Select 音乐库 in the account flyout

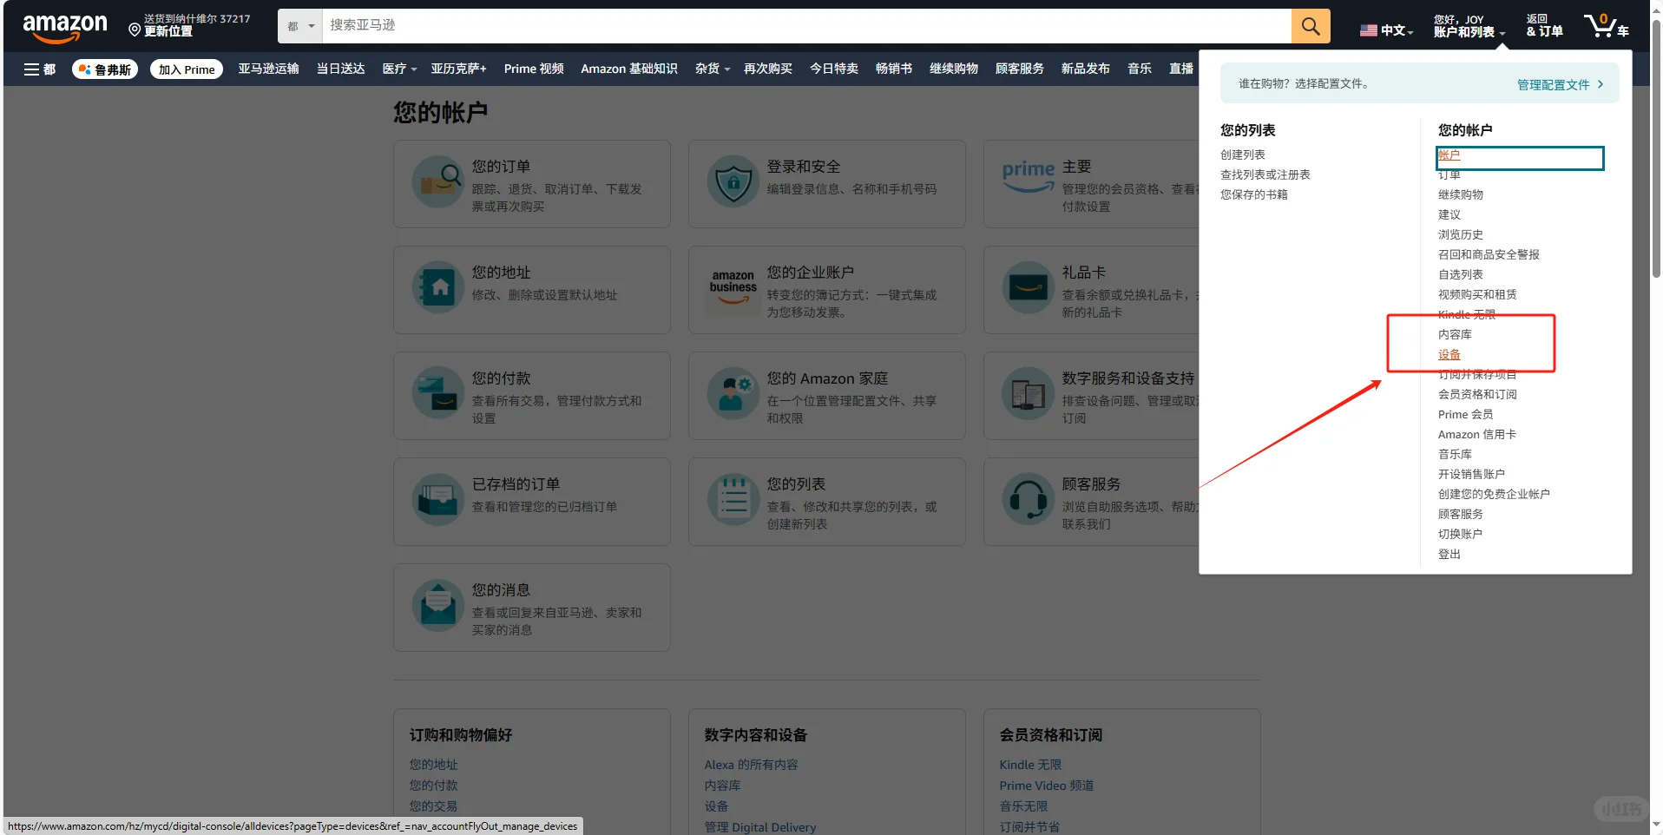pyautogui.click(x=1455, y=455)
